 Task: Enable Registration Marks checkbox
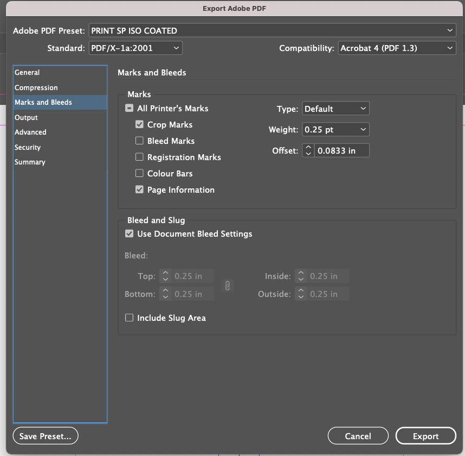(x=139, y=157)
